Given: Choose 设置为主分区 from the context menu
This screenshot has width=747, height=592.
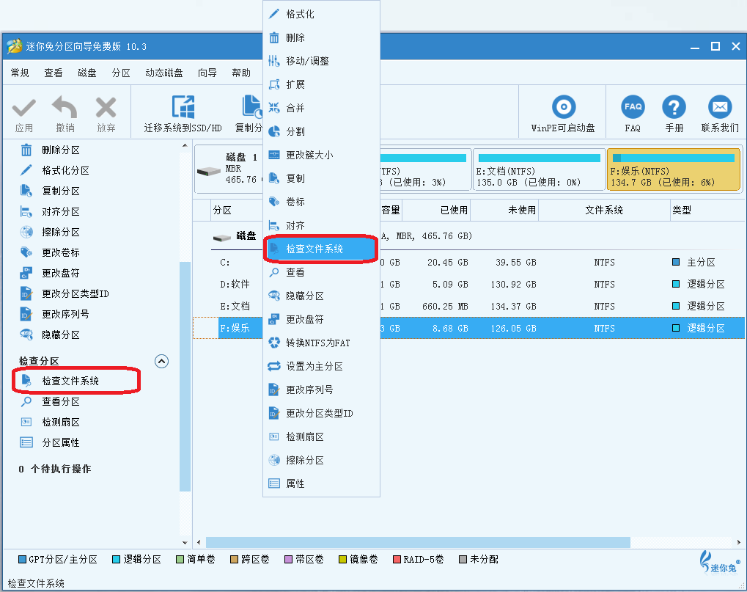Looking at the screenshot, I should [x=321, y=366].
